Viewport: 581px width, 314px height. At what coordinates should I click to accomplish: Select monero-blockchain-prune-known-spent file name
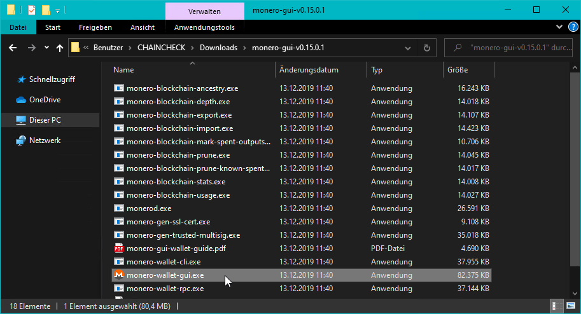[199, 168]
